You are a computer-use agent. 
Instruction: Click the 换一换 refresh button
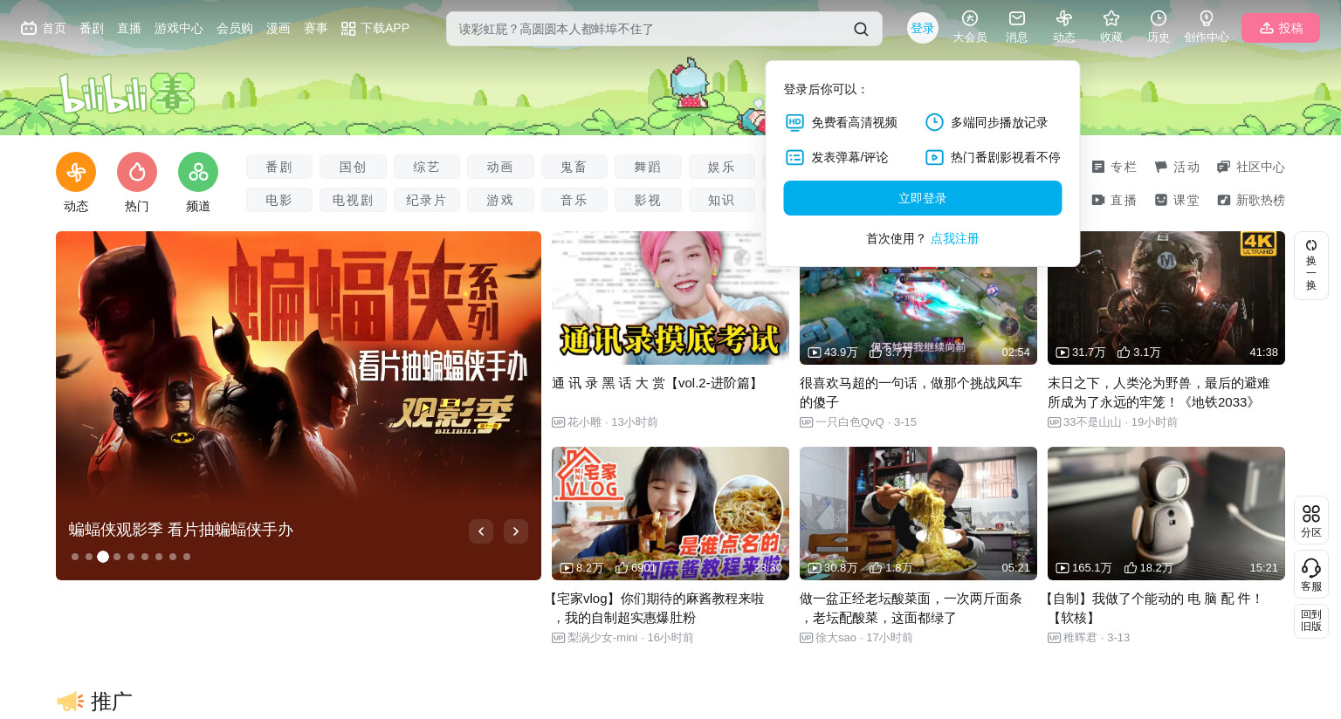(1310, 265)
